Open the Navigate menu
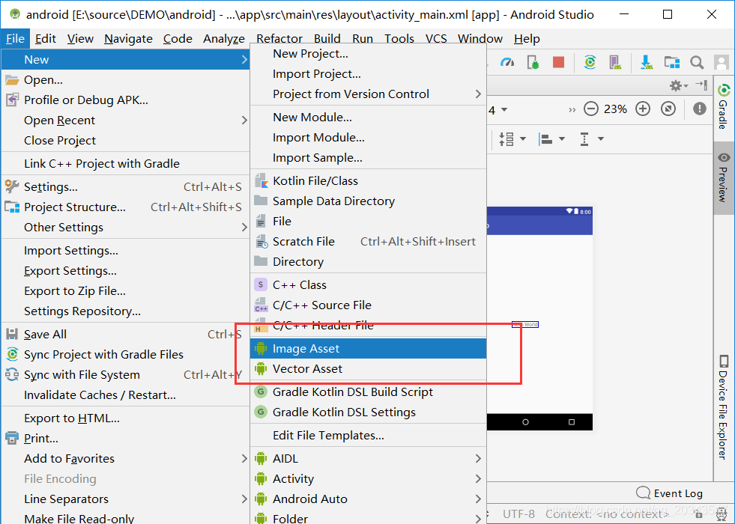This screenshot has width=735, height=524. pyautogui.click(x=128, y=38)
